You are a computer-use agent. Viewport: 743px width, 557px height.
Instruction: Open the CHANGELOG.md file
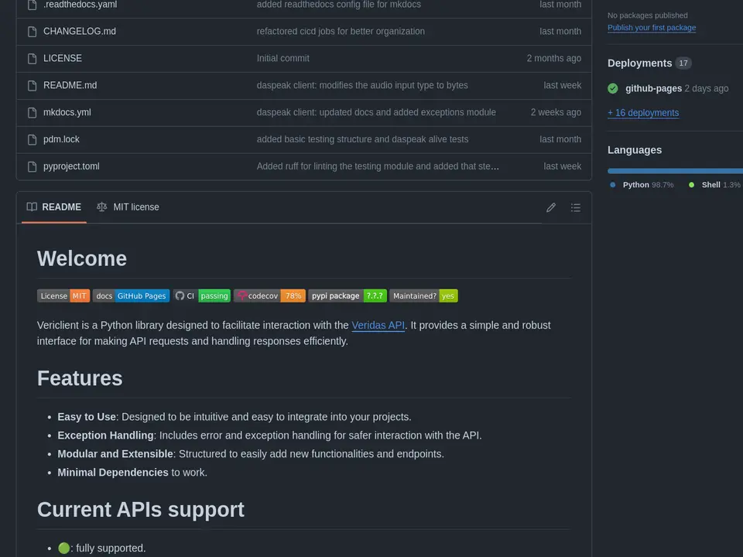point(80,31)
